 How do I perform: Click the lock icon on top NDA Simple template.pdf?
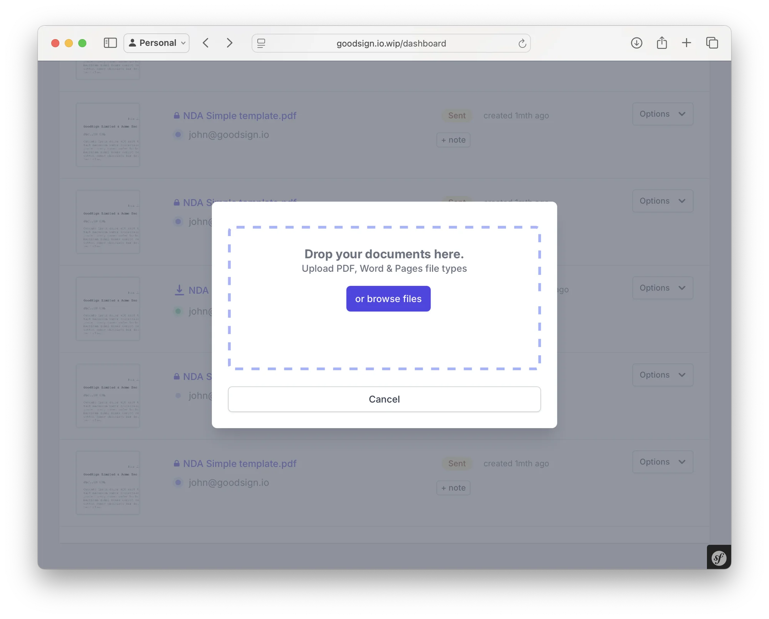[x=177, y=115]
